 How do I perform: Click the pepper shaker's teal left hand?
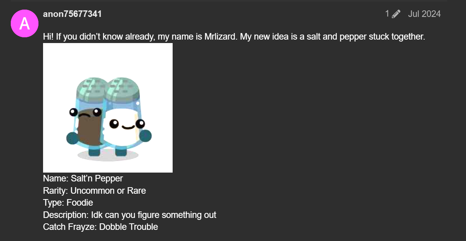point(72,138)
